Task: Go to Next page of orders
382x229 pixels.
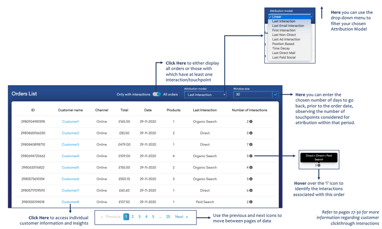Action: pyautogui.click(x=182, y=217)
